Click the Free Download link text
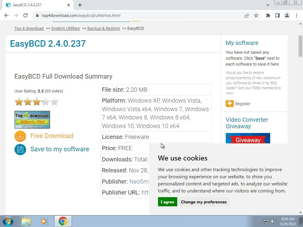The width and height of the screenshot is (303, 227). [x=52, y=136]
